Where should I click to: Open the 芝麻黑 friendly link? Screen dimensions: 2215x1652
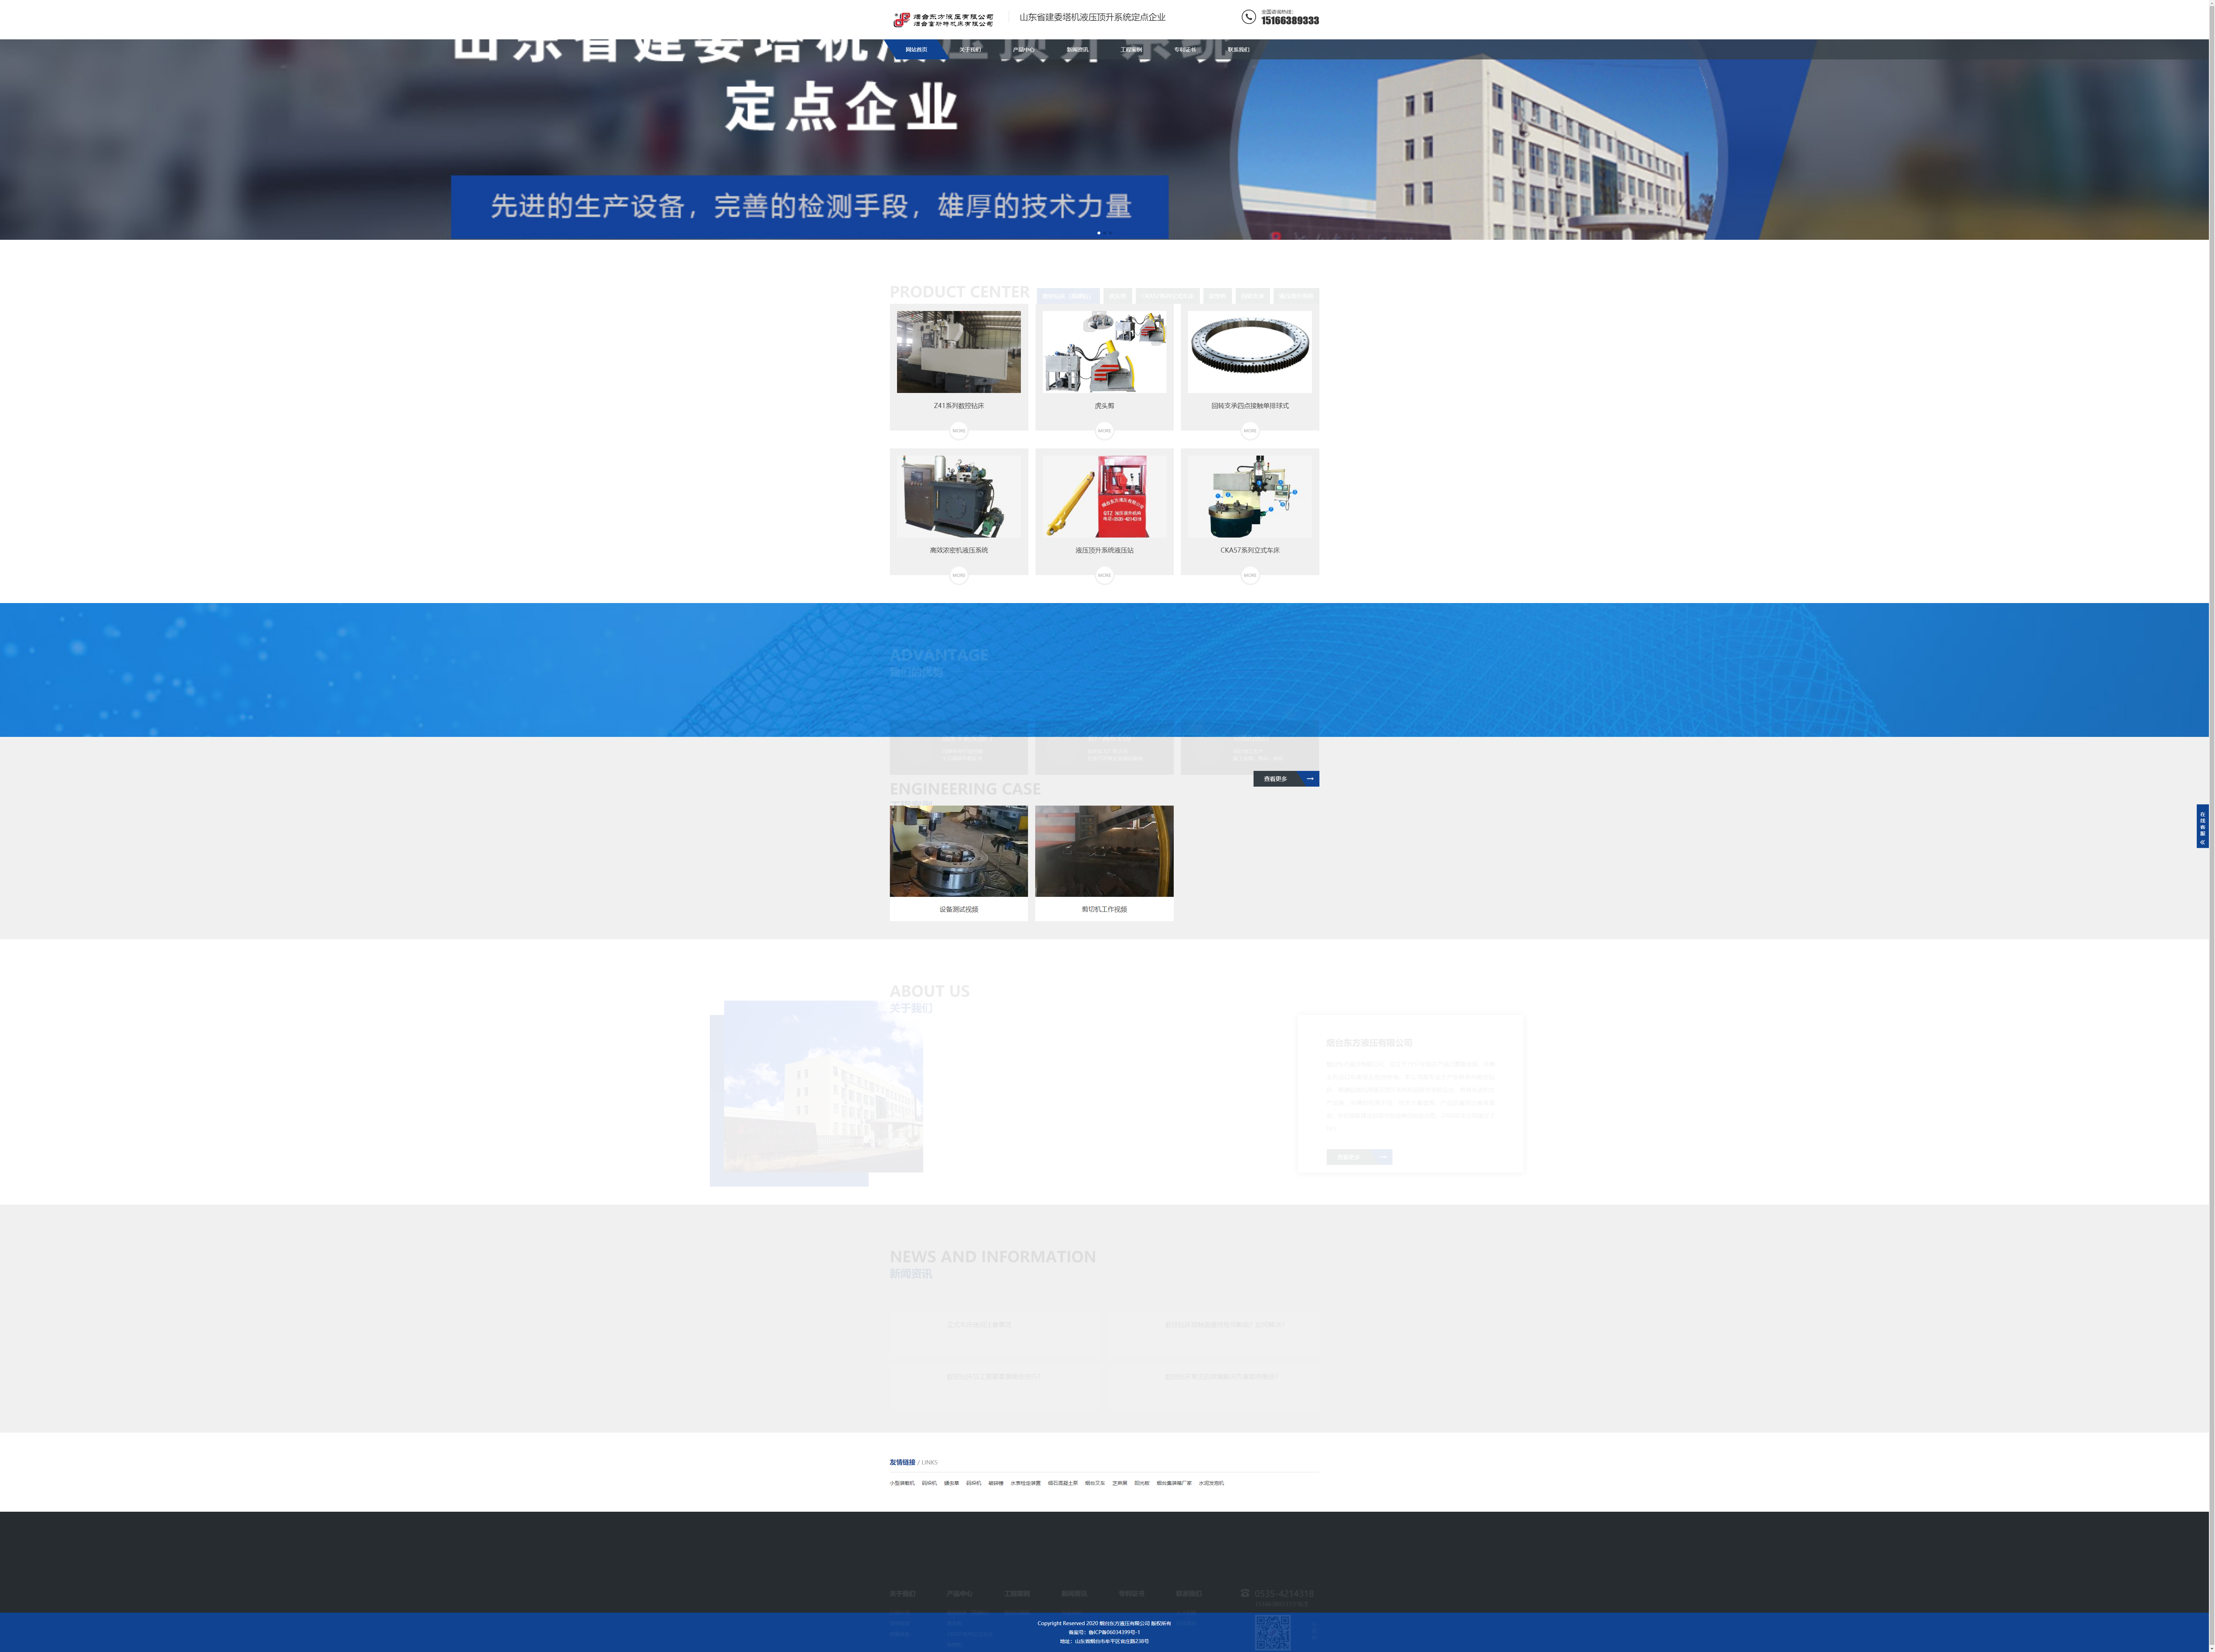(1120, 1483)
